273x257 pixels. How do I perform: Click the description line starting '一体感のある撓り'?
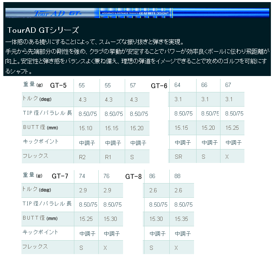tap(94, 42)
